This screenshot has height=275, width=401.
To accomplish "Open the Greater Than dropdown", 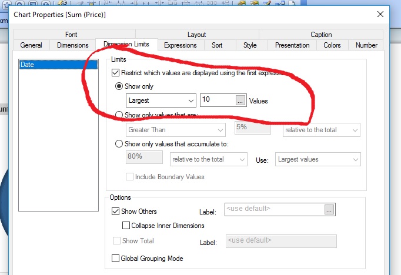I will 176,130.
